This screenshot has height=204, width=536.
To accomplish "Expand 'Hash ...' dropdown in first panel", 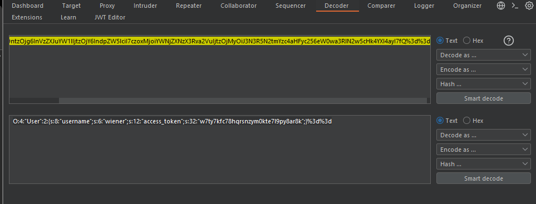I will [x=483, y=84].
